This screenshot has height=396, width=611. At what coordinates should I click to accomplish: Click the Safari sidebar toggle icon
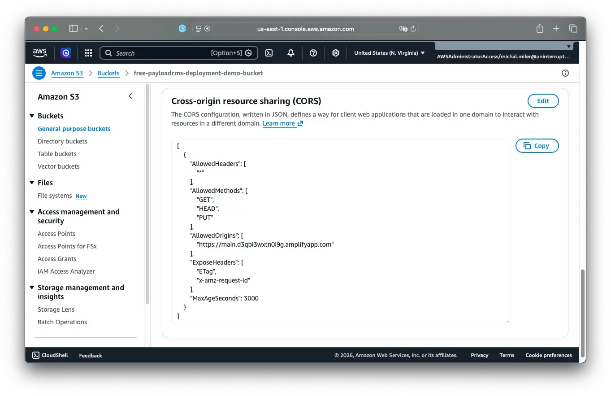click(73, 29)
